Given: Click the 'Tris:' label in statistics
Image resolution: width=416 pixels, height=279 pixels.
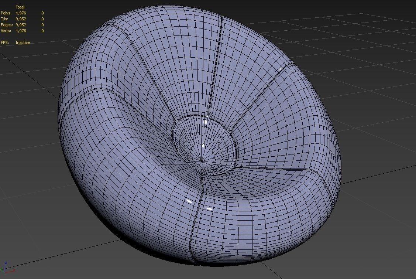Looking at the screenshot, I should 4,19.
